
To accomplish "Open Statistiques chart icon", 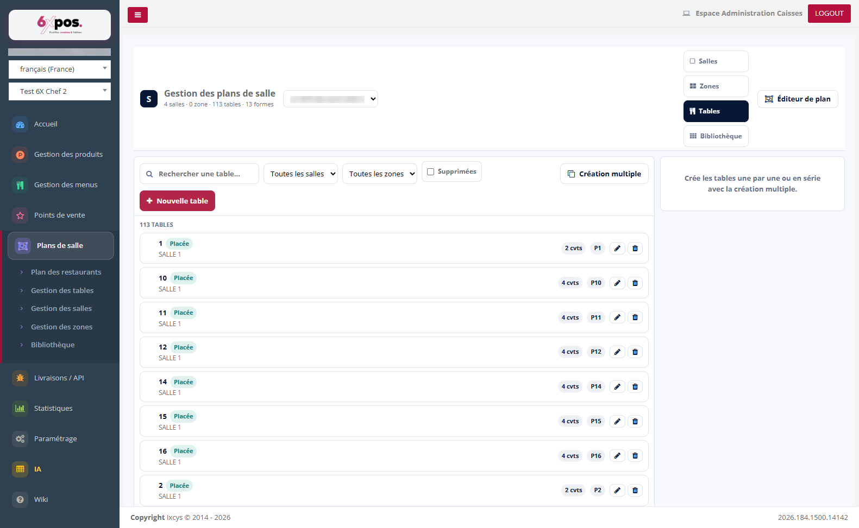I will point(20,409).
